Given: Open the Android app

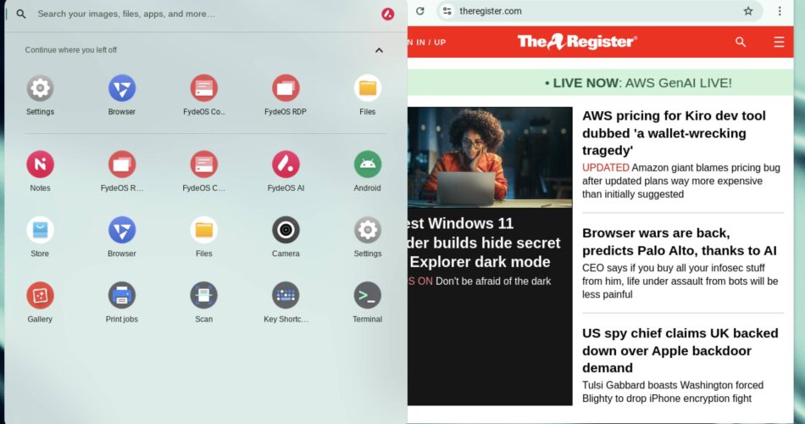Looking at the screenshot, I should (x=368, y=165).
